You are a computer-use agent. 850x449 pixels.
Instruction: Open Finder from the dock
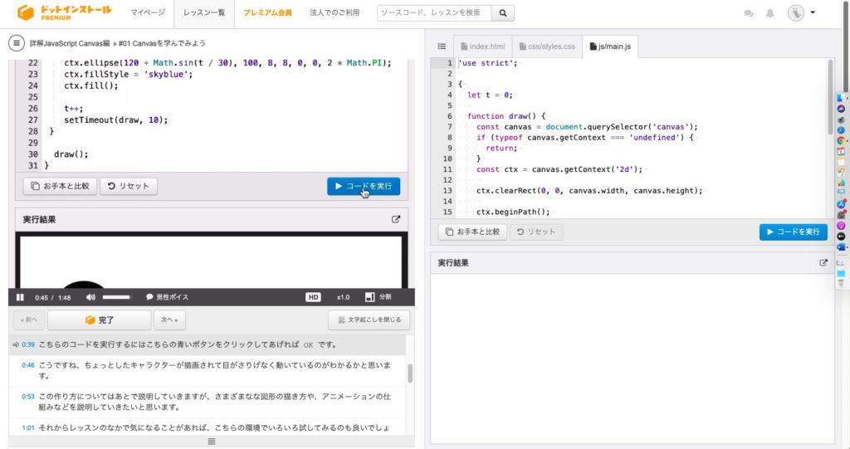point(841,98)
